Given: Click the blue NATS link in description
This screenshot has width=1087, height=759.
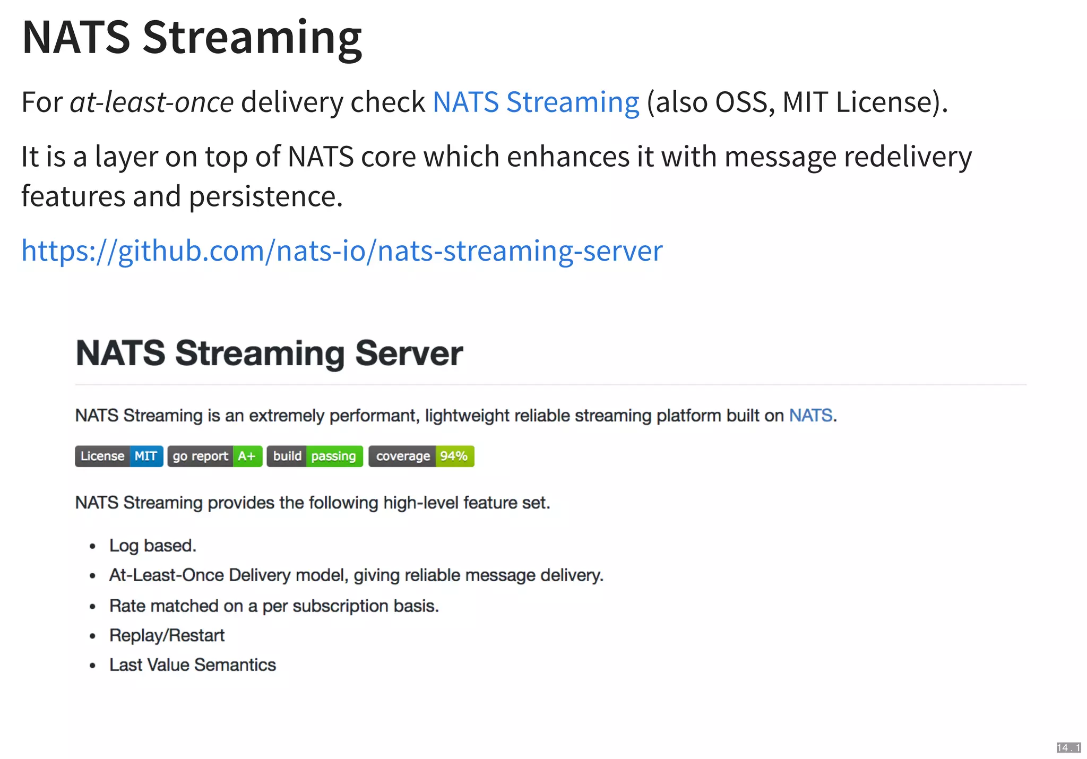Looking at the screenshot, I should click(810, 415).
